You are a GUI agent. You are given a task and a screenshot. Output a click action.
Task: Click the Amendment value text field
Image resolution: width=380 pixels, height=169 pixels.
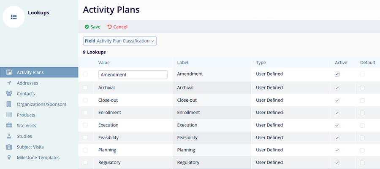click(133, 74)
